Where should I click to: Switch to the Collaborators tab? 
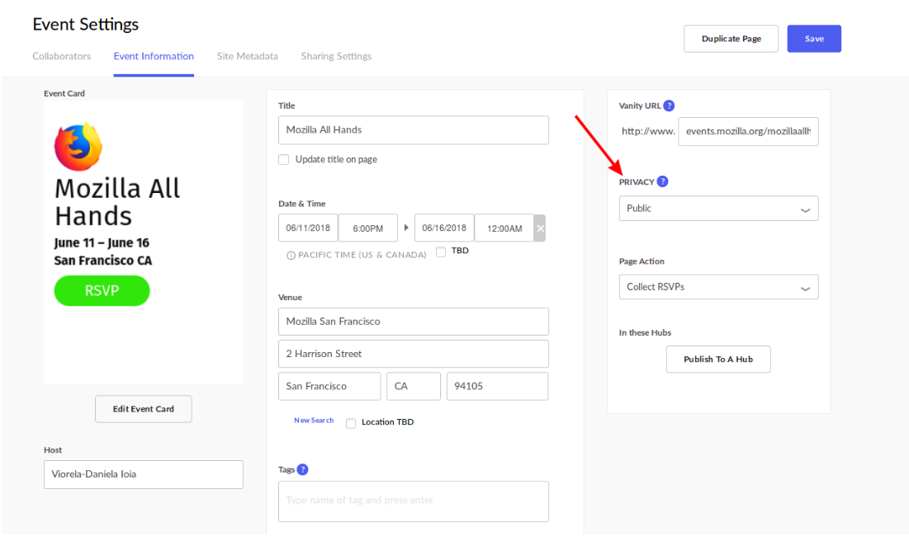[x=61, y=56]
